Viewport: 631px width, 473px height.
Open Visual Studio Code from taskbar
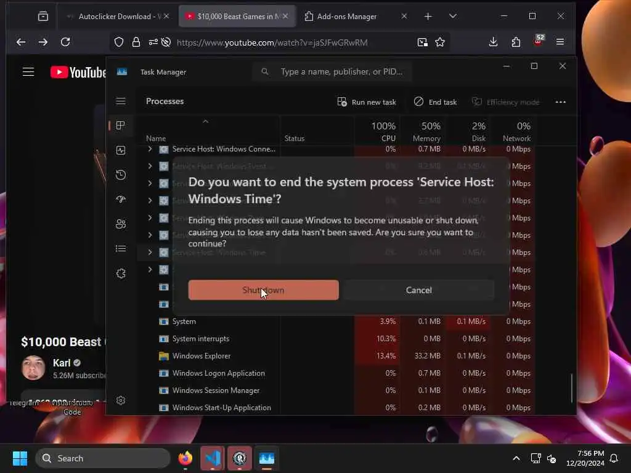[x=213, y=458]
